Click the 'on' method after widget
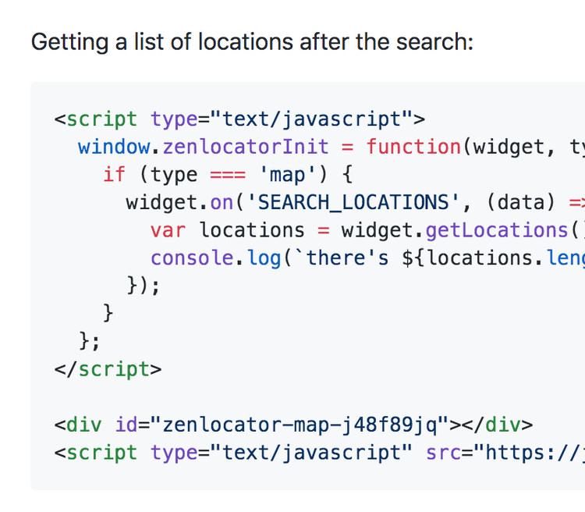Screen dimensions: 585x512 222,203
